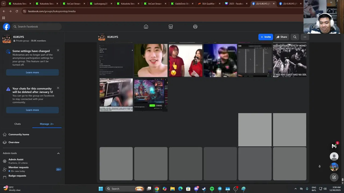Open the purple-haired streamer thumbnail
This screenshot has height=193, width=344.
220,61
